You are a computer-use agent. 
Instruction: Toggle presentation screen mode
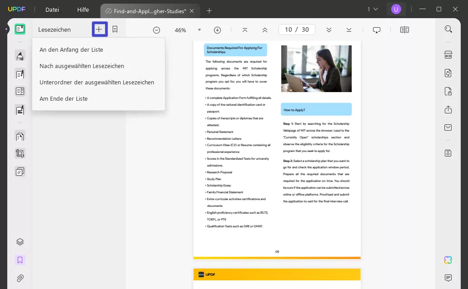pos(377,29)
